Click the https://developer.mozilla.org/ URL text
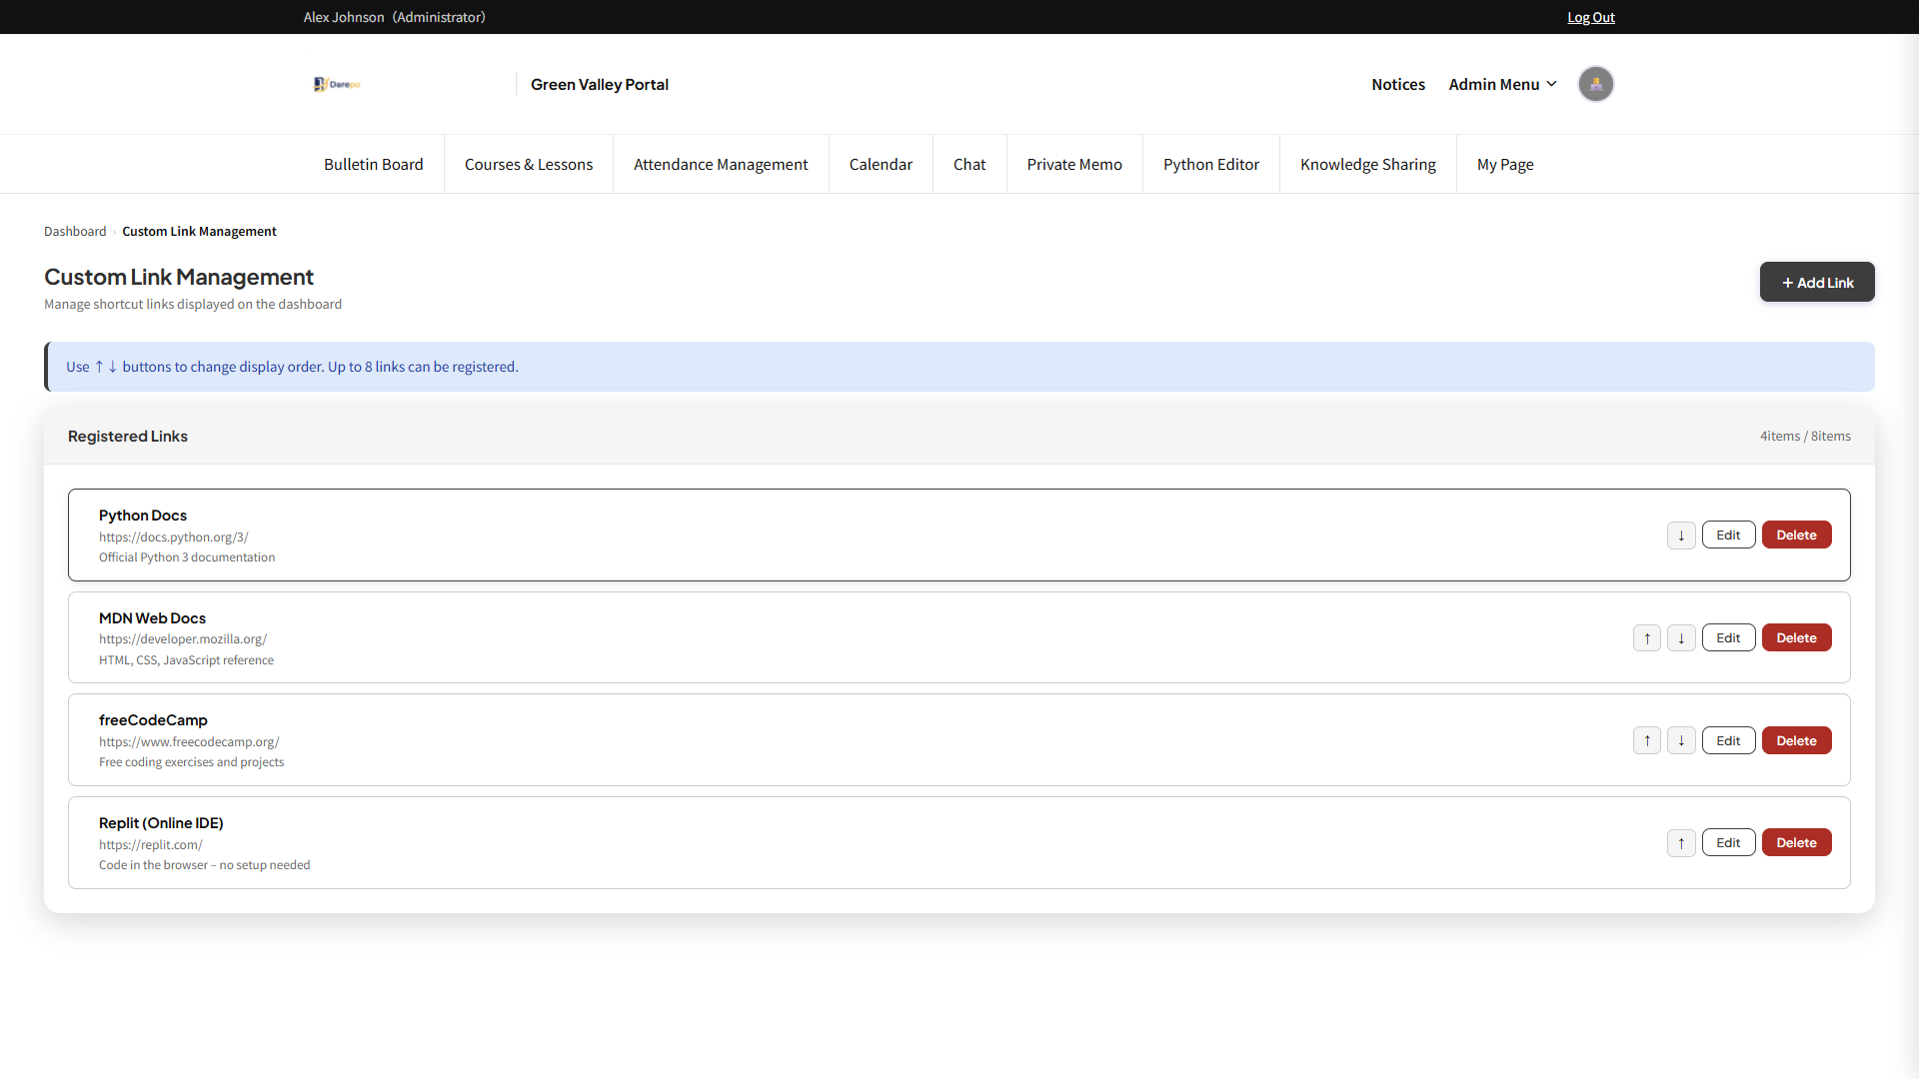The width and height of the screenshot is (1919, 1079). (x=183, y=639)
